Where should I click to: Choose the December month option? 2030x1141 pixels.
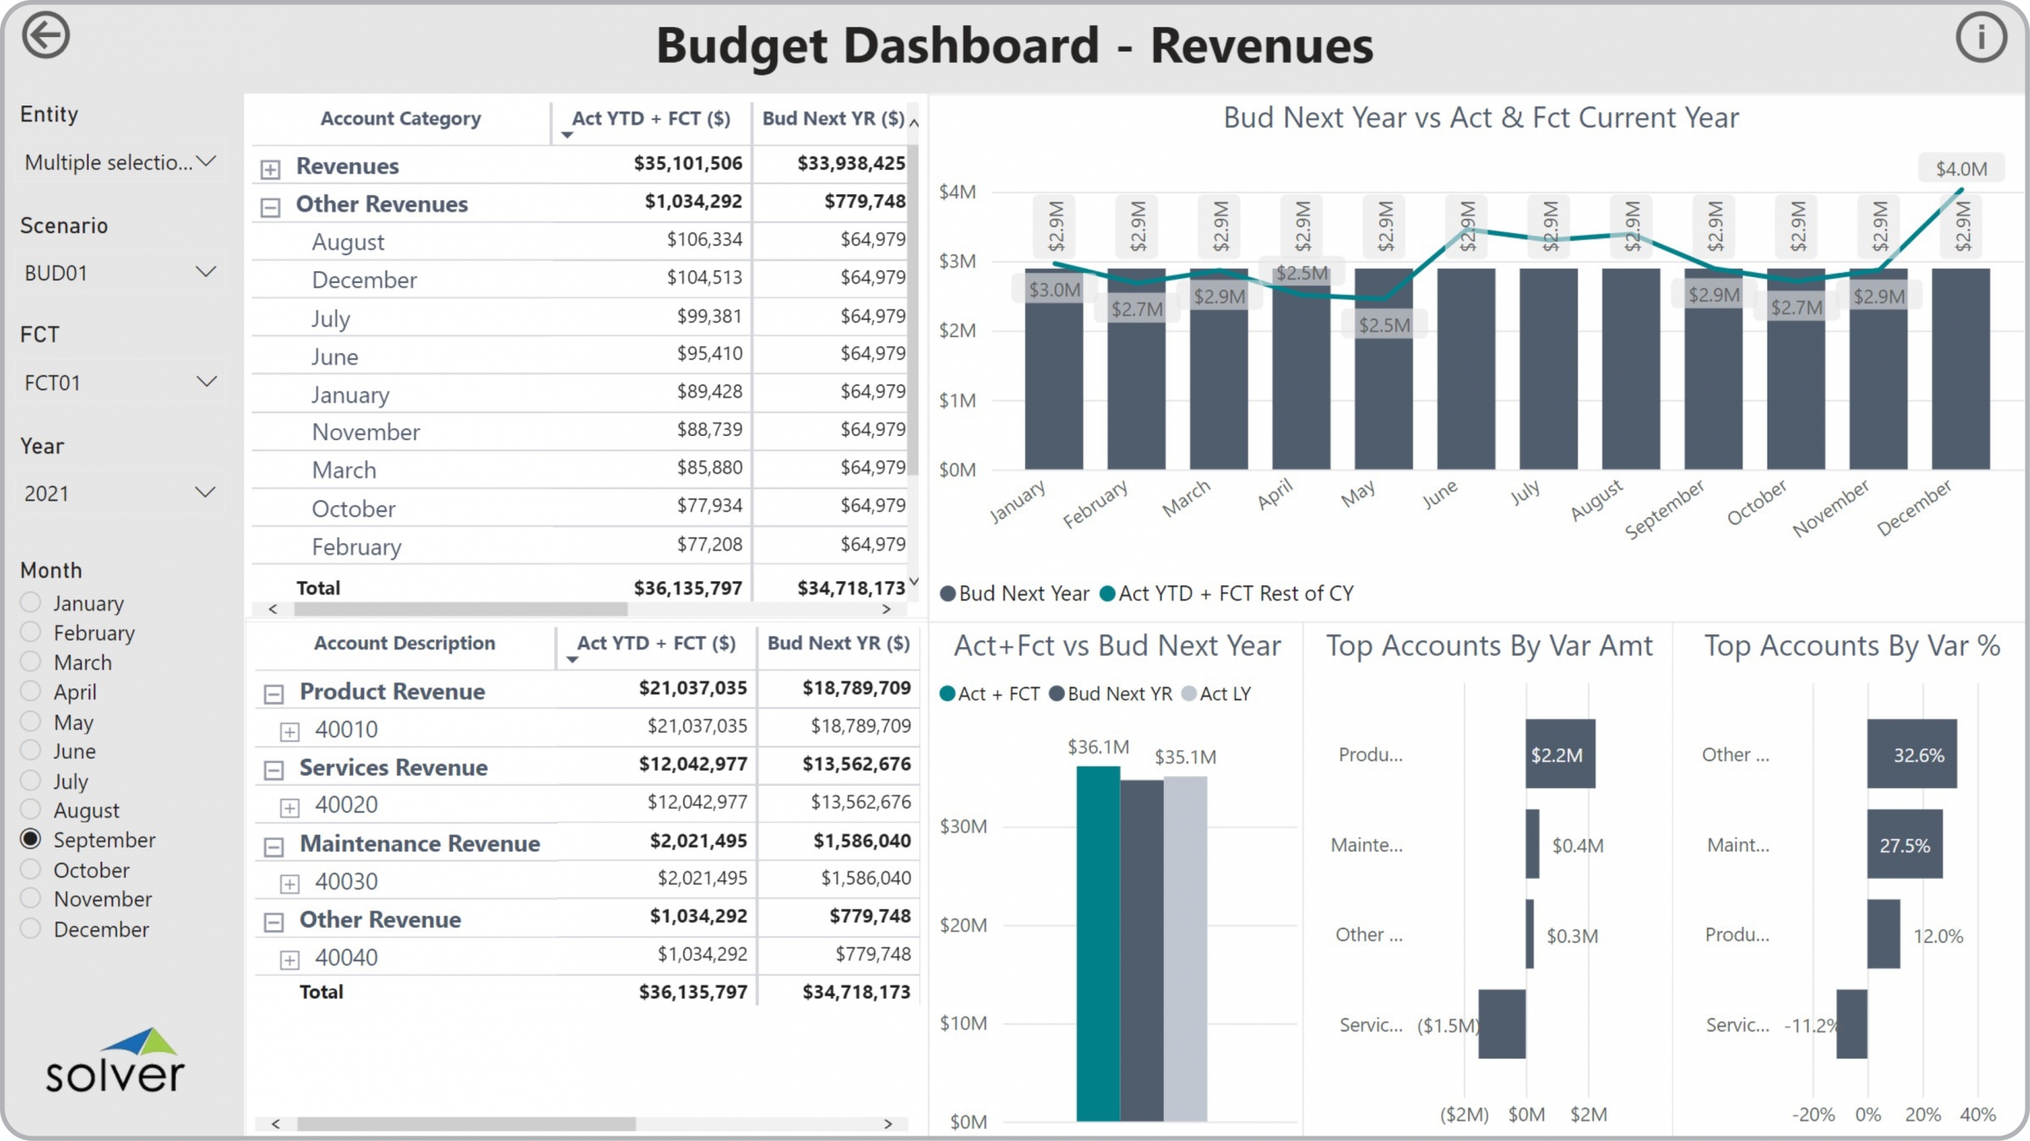[31, 928]
